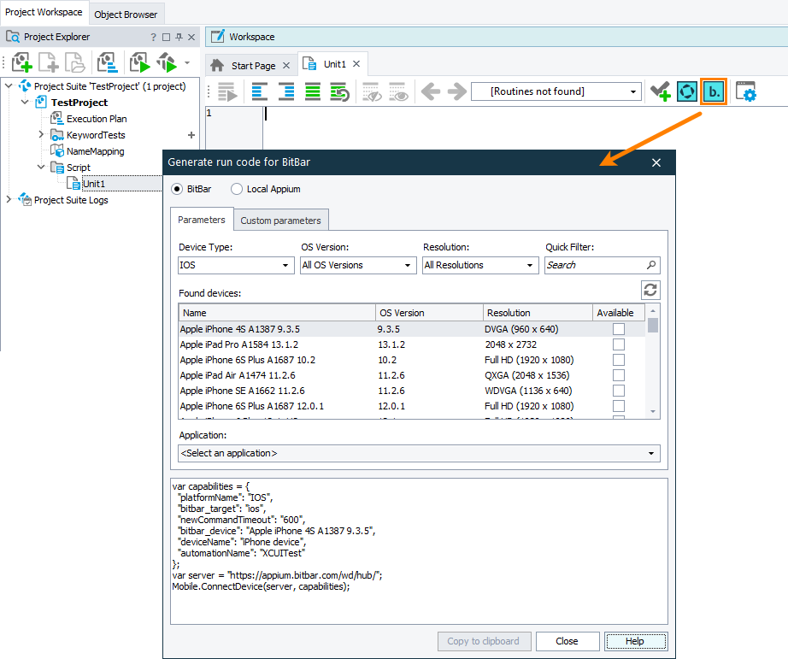Click the Help button in dialog

pyautogui.click(x=635, y=641)
